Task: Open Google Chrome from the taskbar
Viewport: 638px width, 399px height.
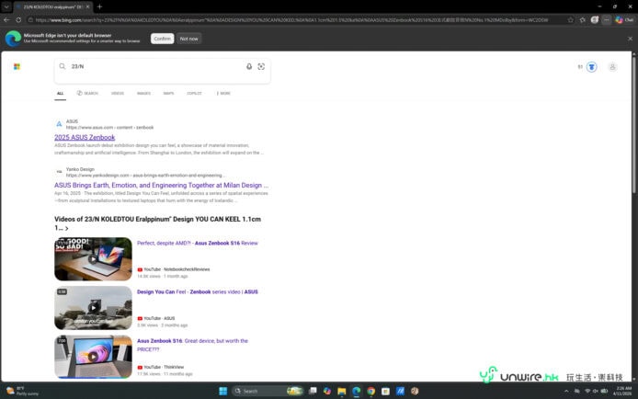Action: (x=371, y=391)
